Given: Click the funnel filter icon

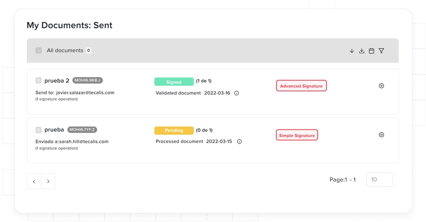Looking at the screenshot, I should tap(381, 51).
